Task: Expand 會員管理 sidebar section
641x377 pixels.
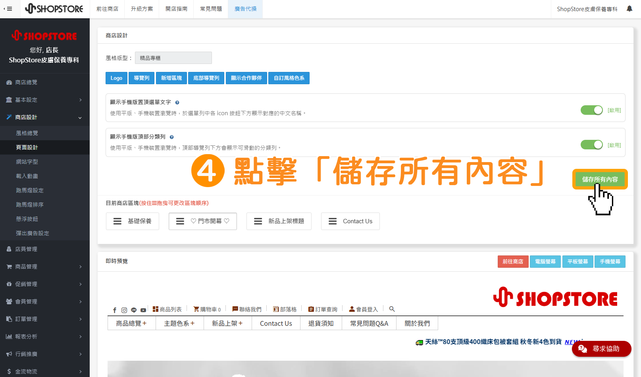Action: (x=45, y=302)
